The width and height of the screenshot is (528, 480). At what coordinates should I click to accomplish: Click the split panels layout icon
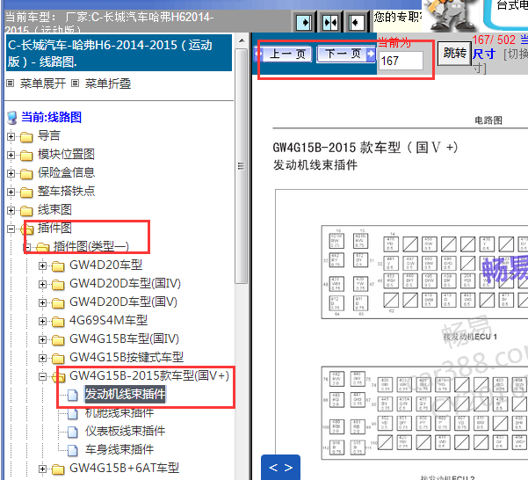330,23
